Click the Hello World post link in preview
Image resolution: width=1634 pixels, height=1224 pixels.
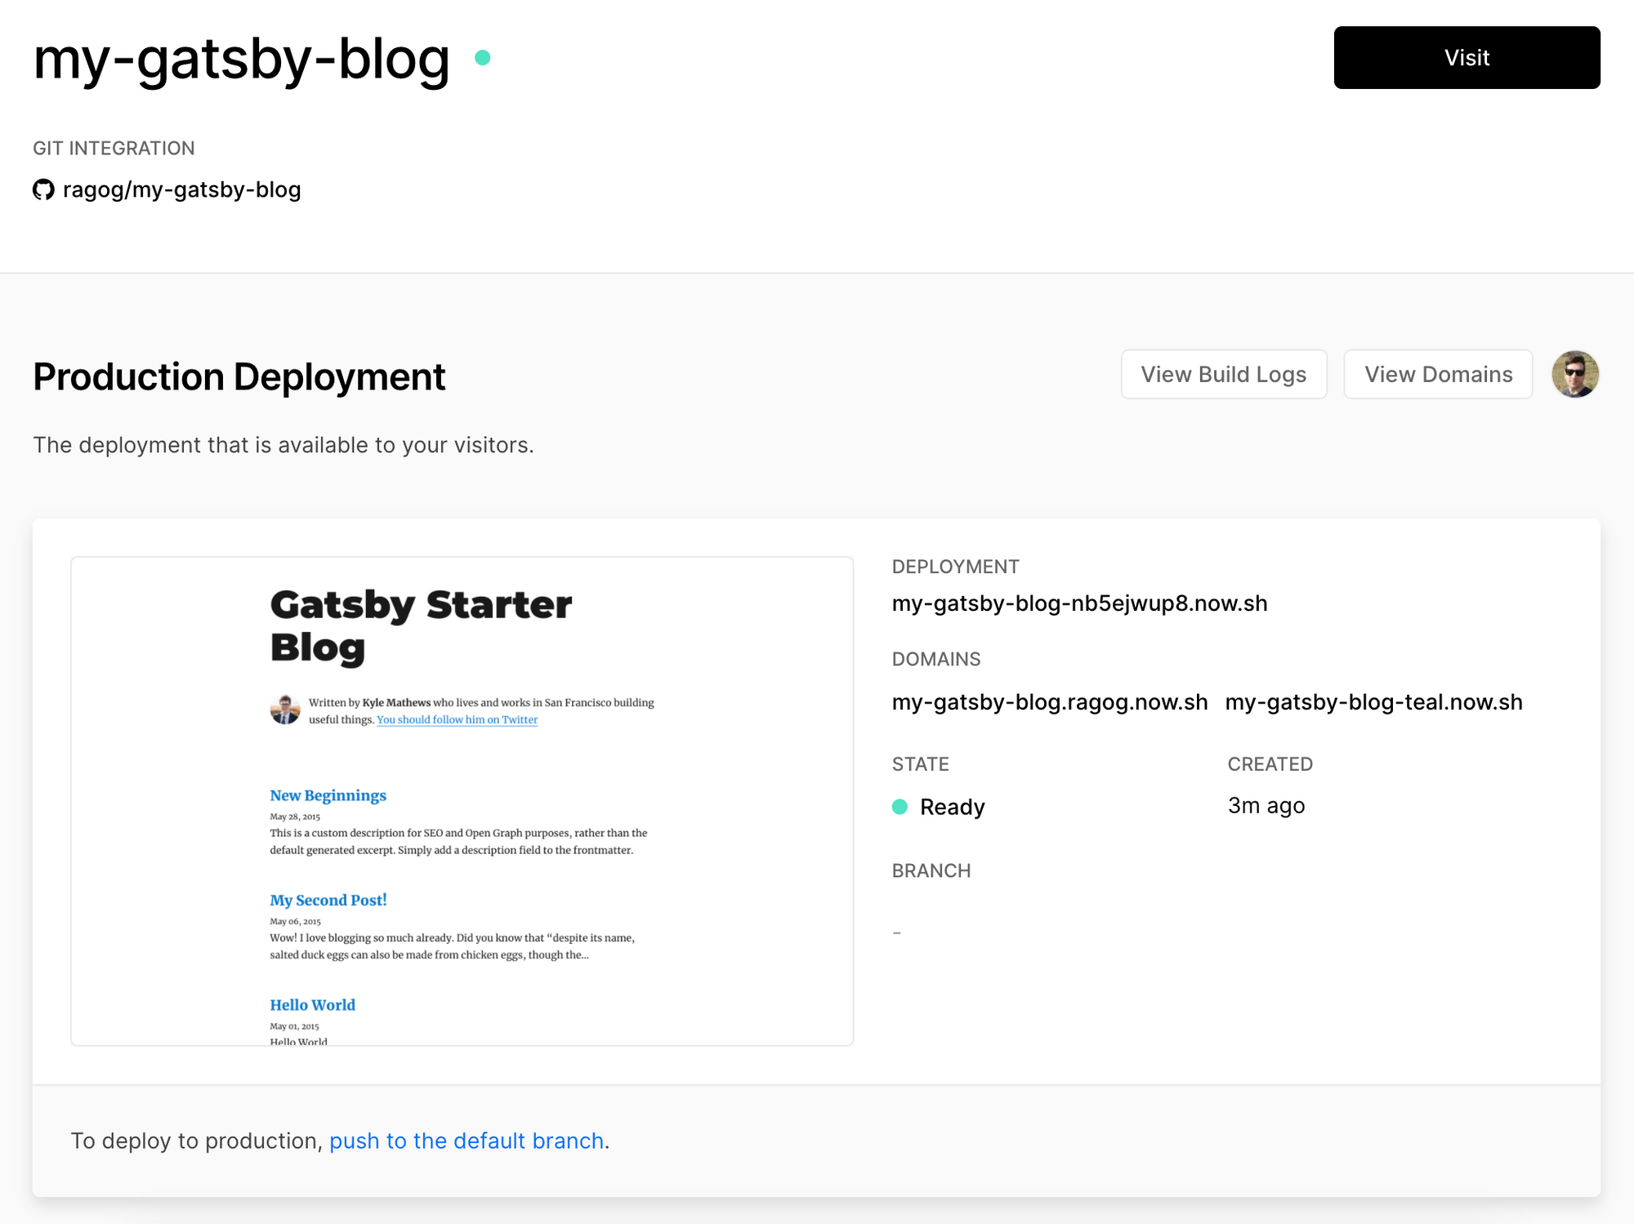coord(312,1004)
